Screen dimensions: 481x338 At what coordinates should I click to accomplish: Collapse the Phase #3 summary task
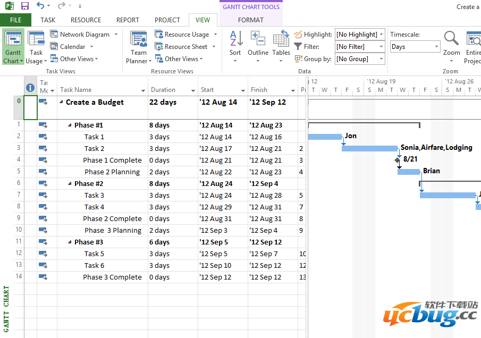click(x=70, y=242)
